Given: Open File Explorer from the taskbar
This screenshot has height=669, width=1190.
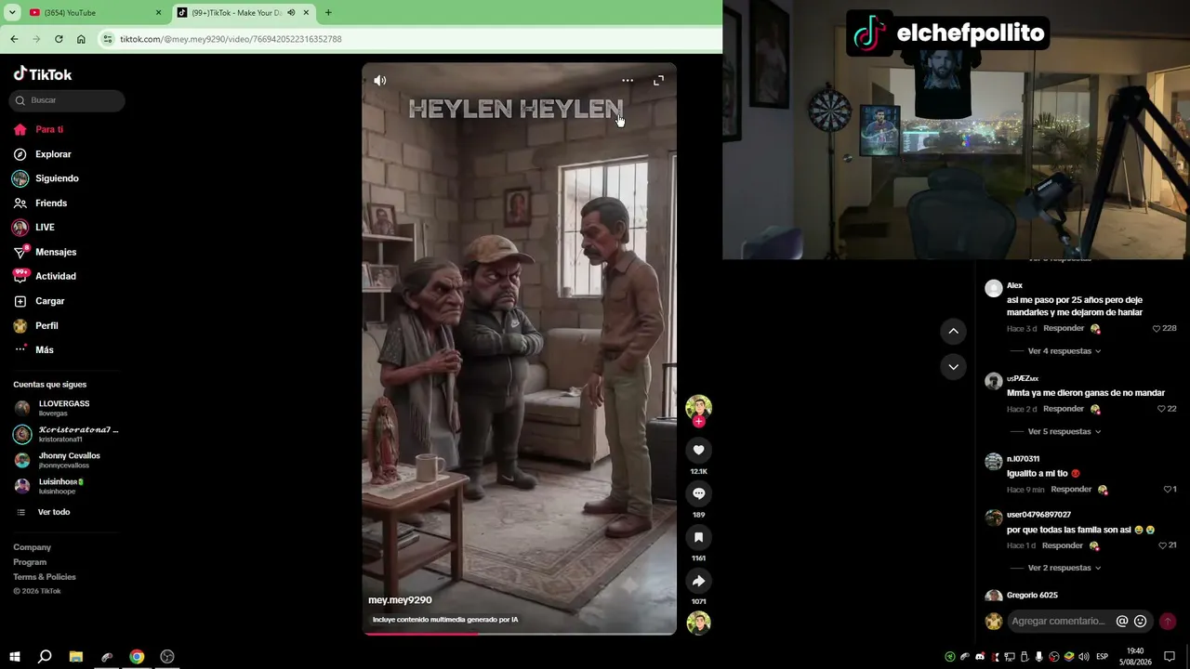Looking at the screenshot, I should (76, 657).
